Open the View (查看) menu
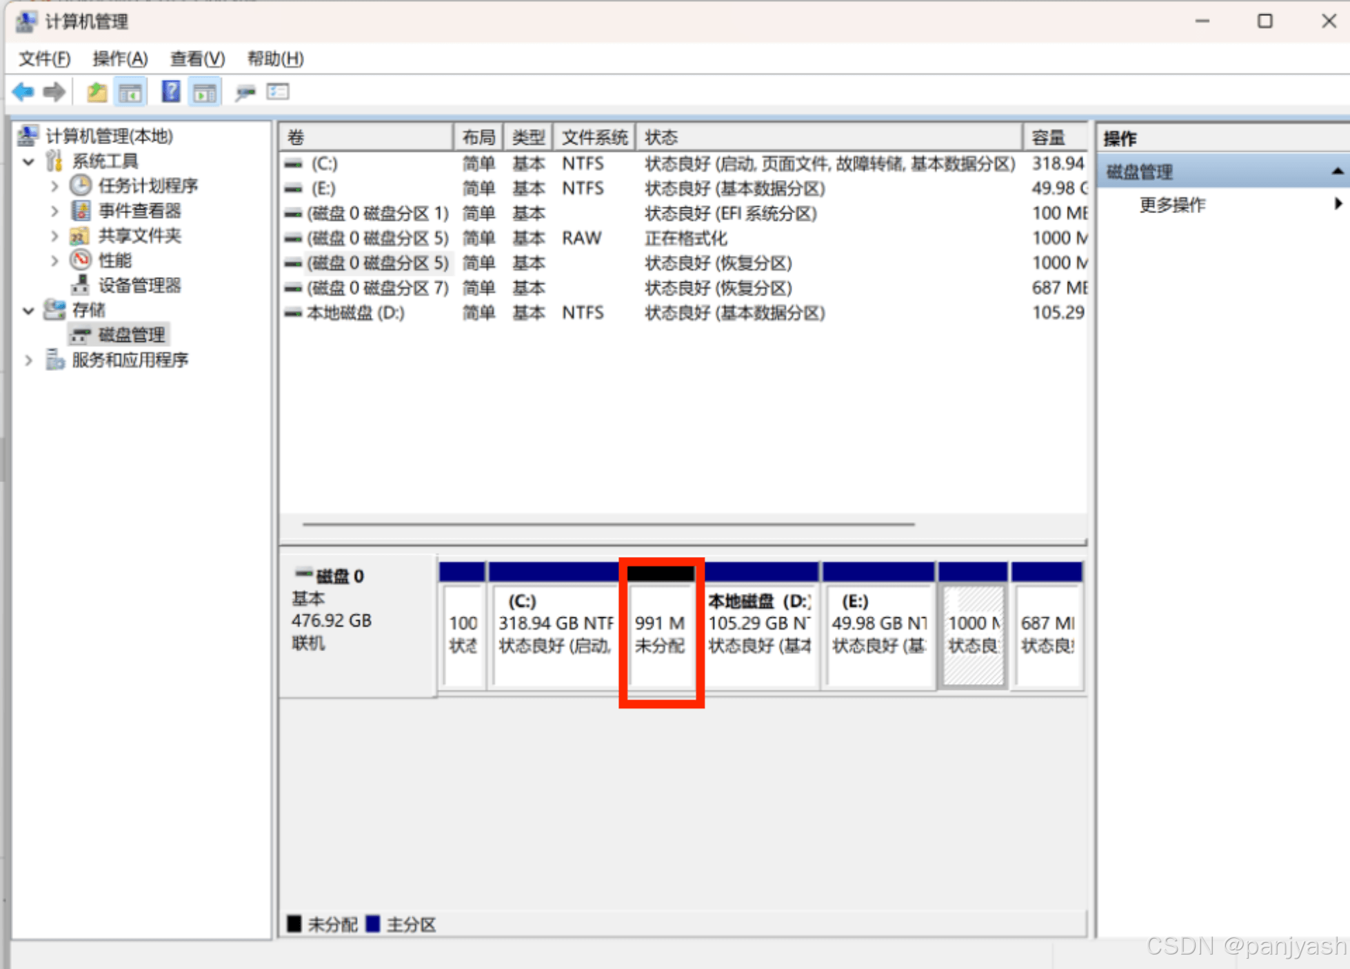Screen dimensions: 1350x969 [197, 59]
